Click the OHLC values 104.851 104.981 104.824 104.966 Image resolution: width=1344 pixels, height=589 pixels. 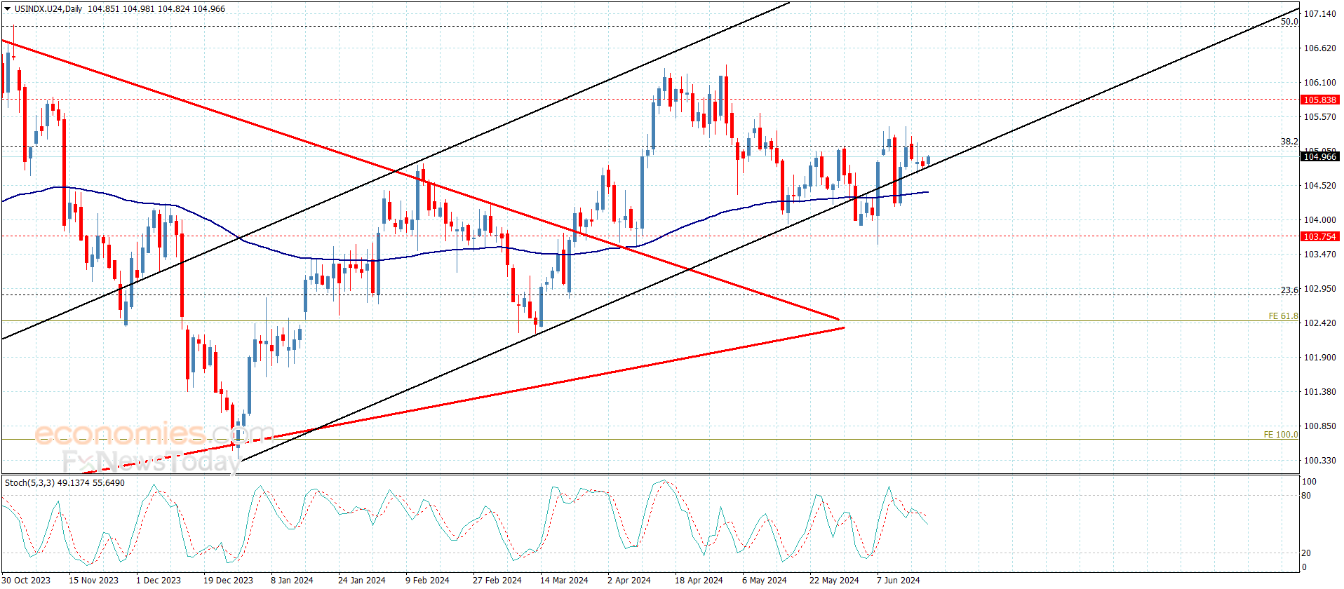[156, 9]
